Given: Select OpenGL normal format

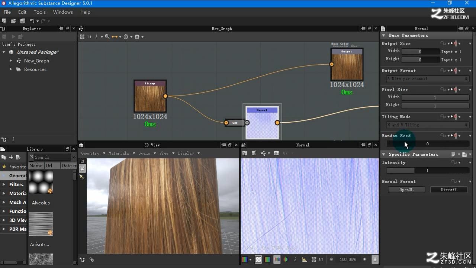Looking at the screenshot, I should (406, 190).
